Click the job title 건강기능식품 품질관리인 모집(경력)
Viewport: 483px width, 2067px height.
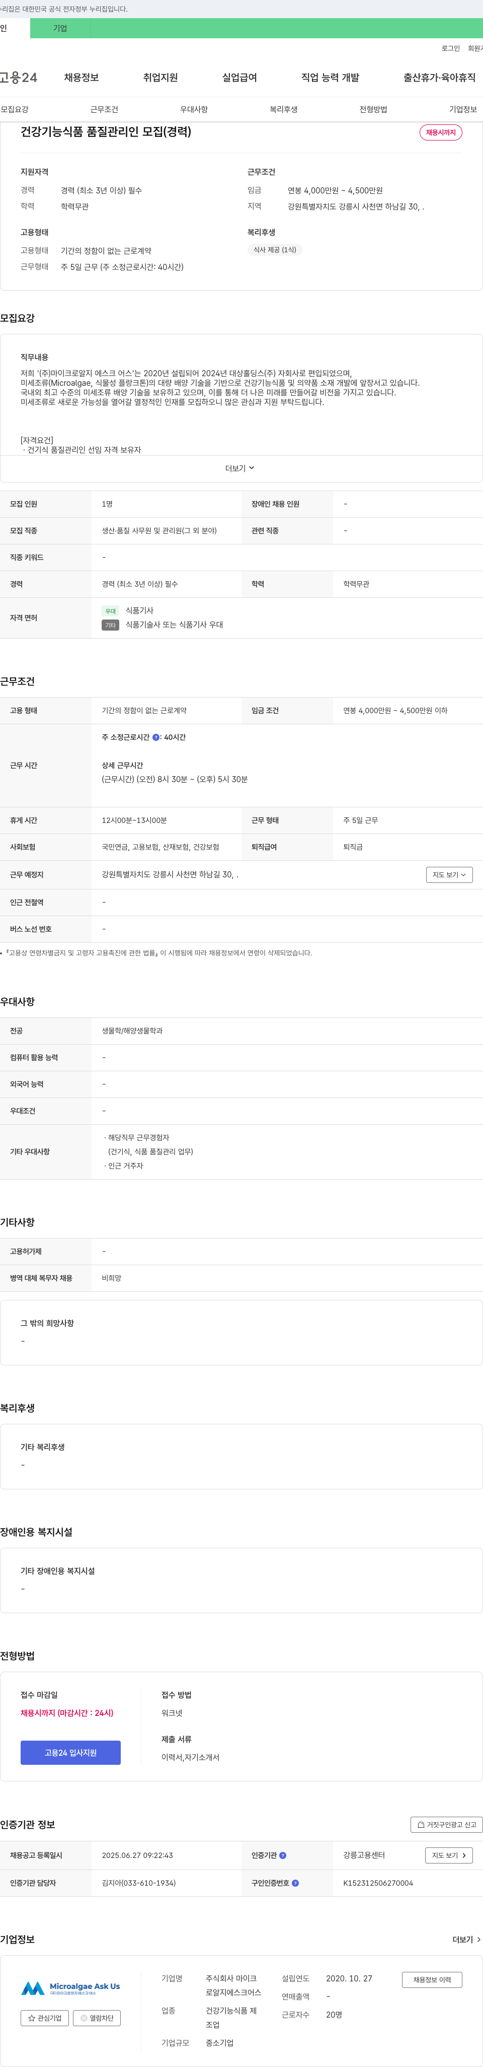click(106, 131)
